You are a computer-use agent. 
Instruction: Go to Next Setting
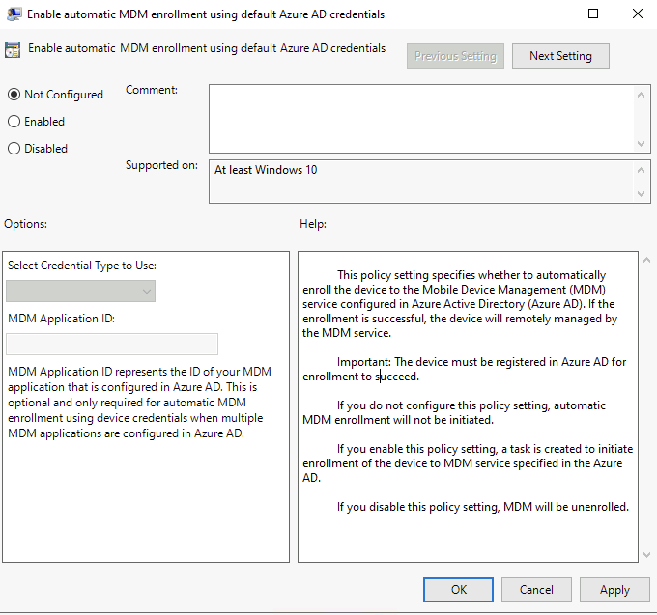click(560, 56)
